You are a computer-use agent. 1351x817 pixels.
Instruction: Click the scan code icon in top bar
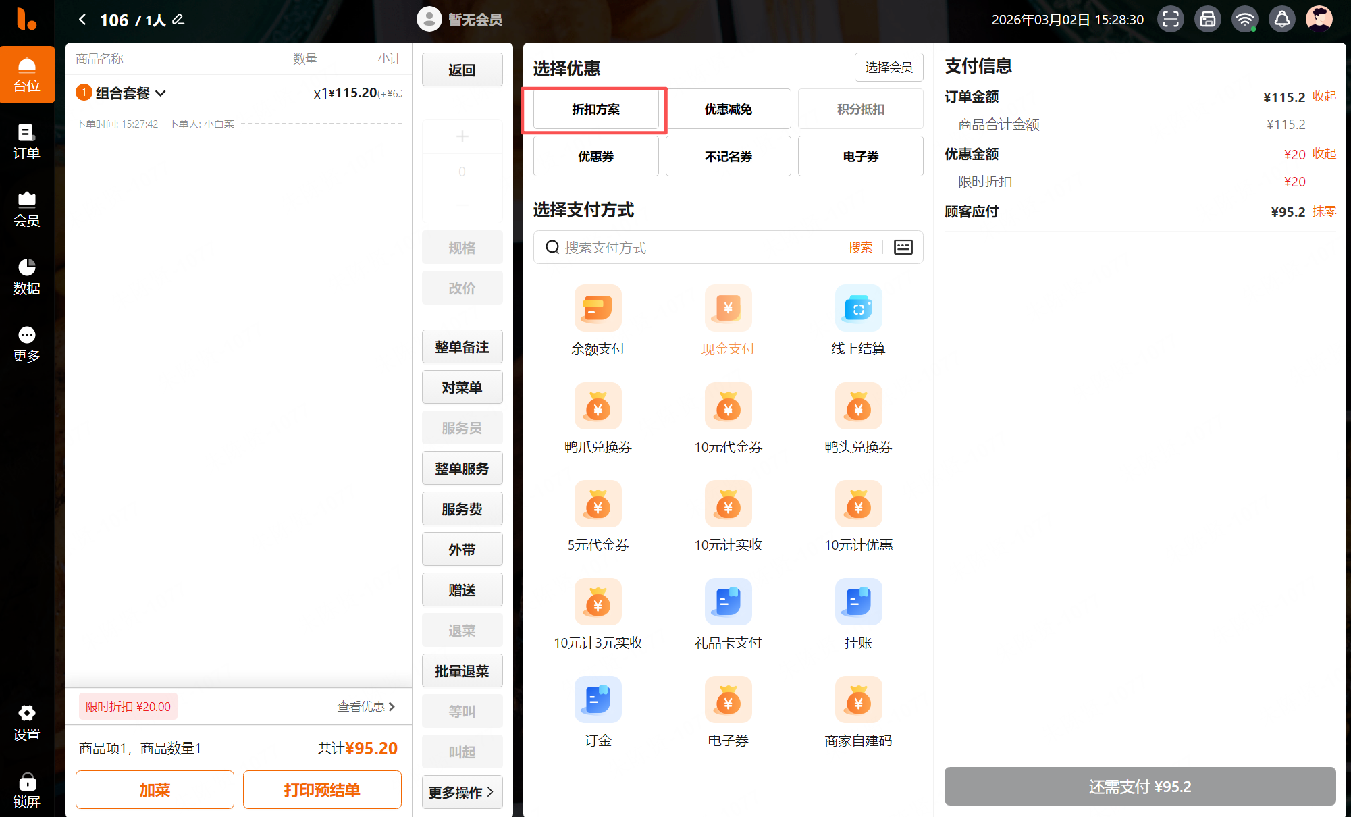1170,20
